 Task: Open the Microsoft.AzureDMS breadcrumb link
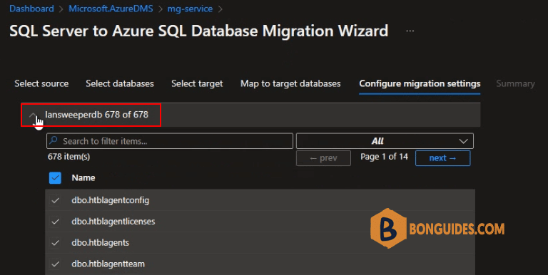pos(111,9)
